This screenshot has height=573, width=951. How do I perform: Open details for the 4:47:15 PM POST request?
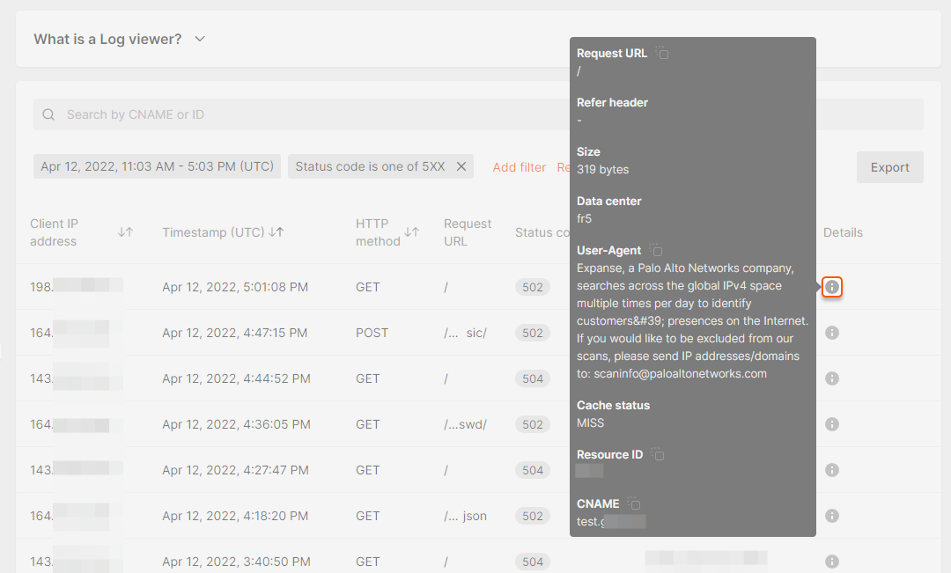(832, 333)
